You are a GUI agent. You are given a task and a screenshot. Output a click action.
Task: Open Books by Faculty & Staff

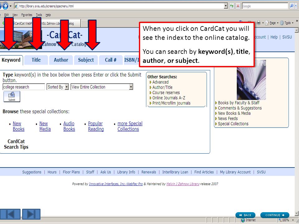(x=239, y=103)
